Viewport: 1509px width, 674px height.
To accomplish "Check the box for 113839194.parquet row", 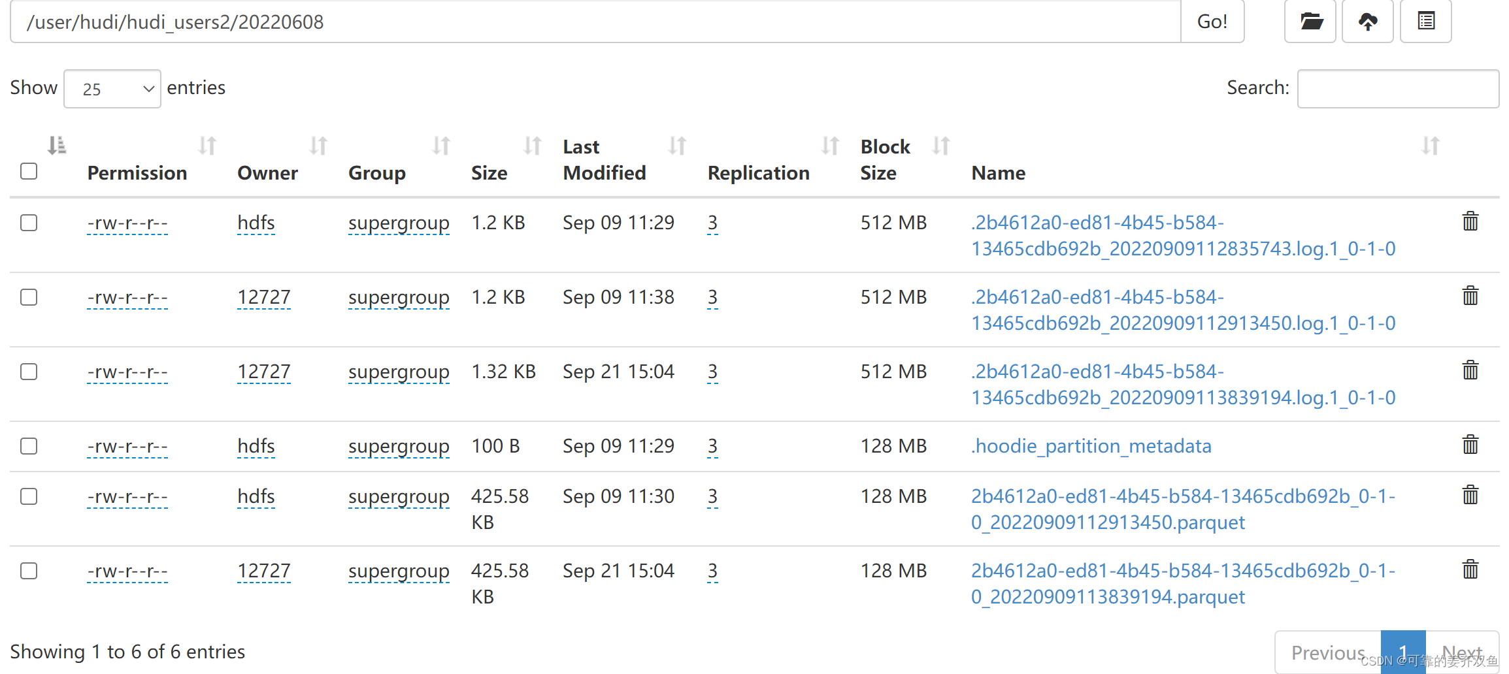I will pos(29,571).
